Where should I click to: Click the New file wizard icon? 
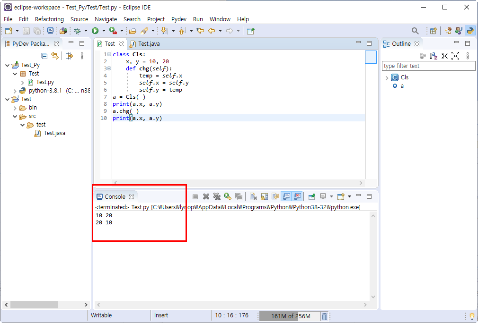[9, 31]
